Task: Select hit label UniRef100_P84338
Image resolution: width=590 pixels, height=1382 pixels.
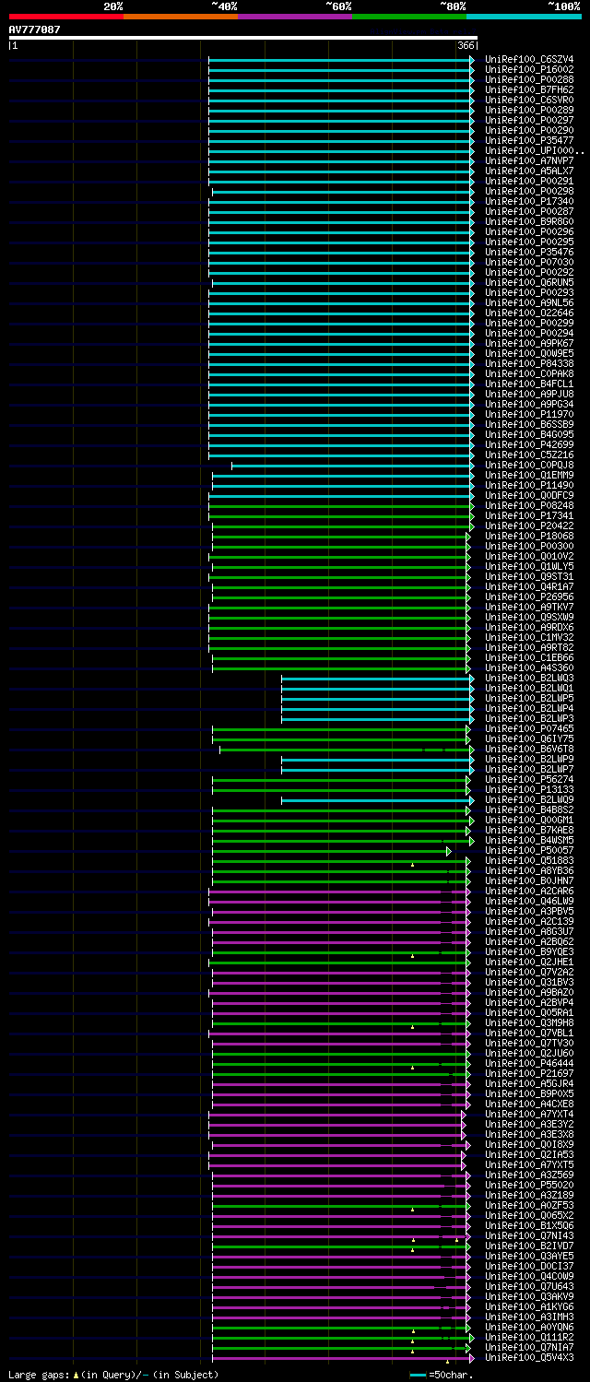Action: 529,363
